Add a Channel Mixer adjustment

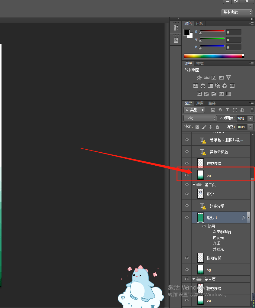225,86
